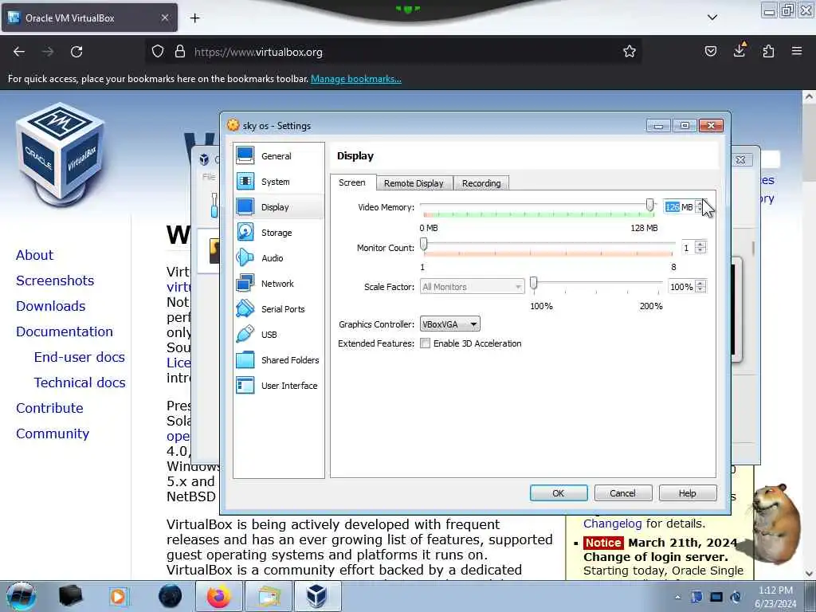Image resolution: width=816 pixels, height=612 pixels.
Task: Open VirtualBox cube taskbar icon
Action: [x=316, y=596]
